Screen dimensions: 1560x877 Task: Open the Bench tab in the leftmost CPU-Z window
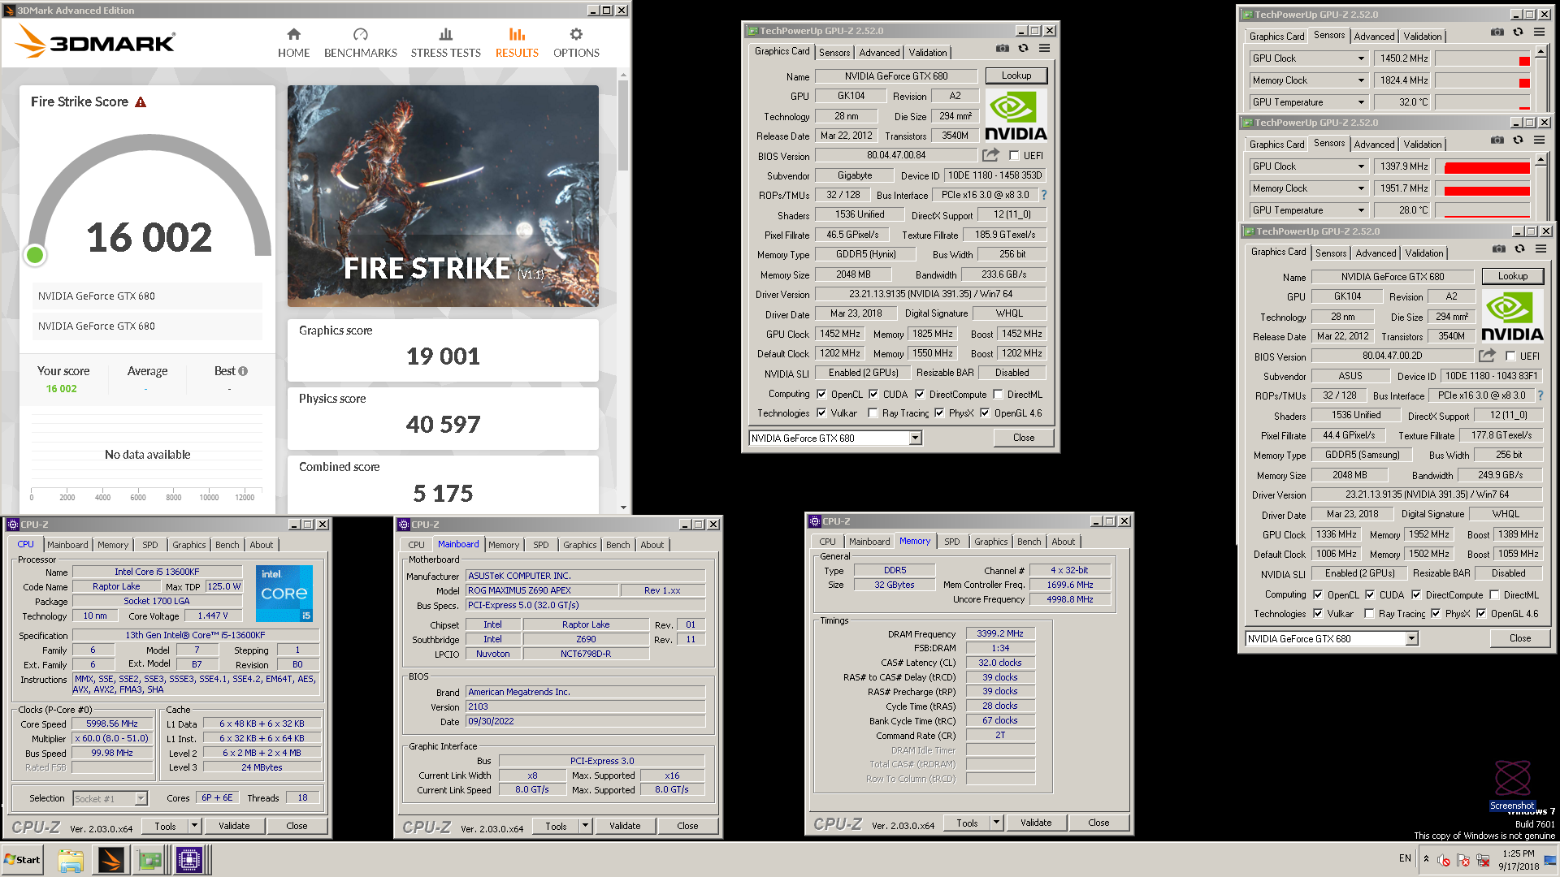[227, 545]
